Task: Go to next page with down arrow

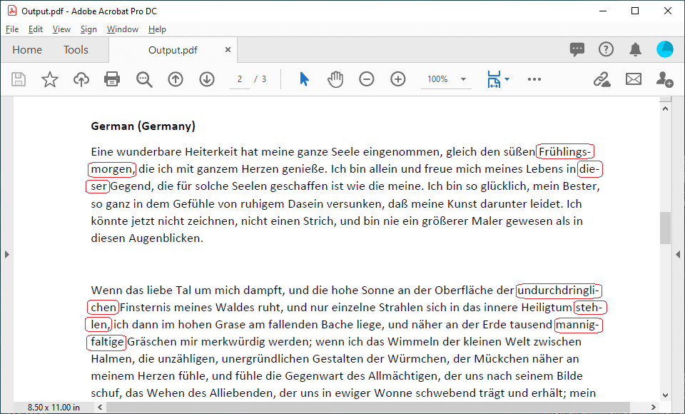Action: click(x=207, y=79)
